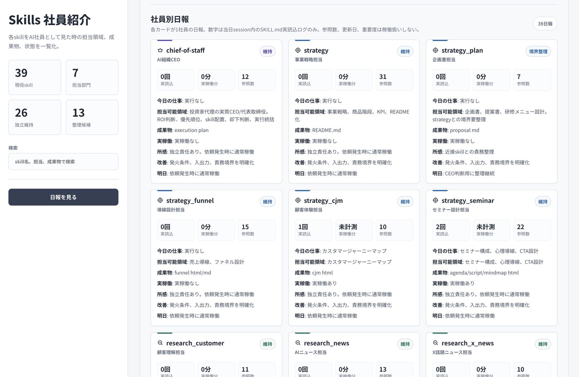
Task: Click the strategy_seminar card title
Action: pos(468,201)
